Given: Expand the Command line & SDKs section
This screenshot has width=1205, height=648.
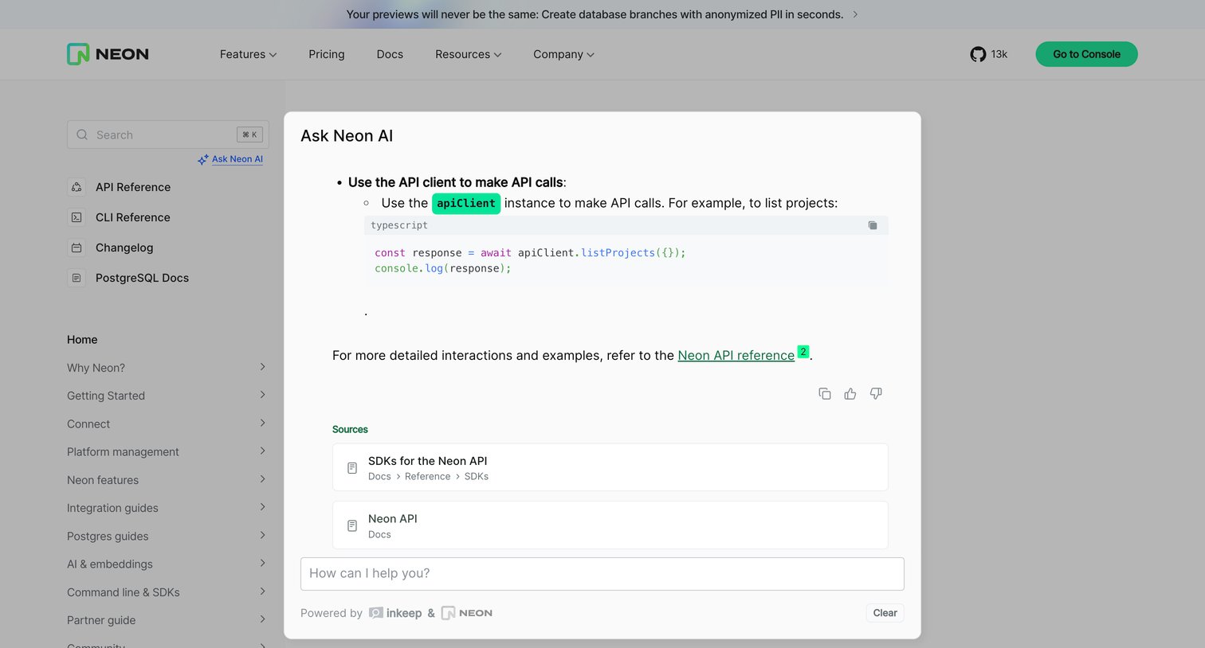Looking at the screenshot, I should [262, 591].
